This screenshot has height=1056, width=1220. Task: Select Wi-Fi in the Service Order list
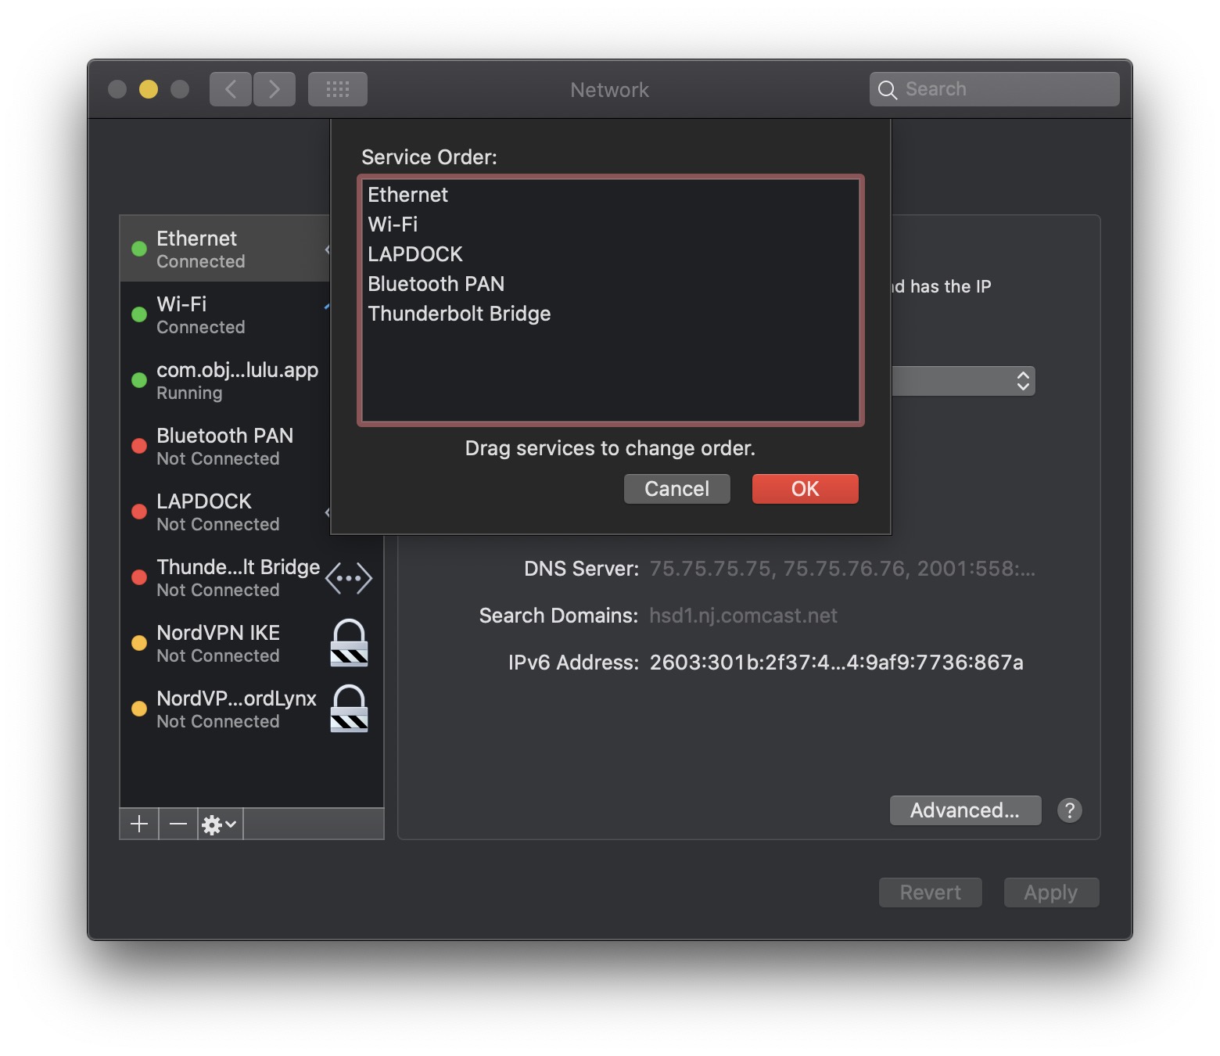click(x=393, y=224)
